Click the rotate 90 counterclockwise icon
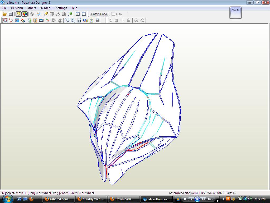The width and height of the screenshot is (270, 203). (136, 21)
